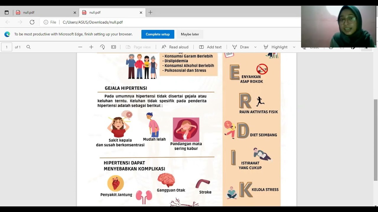Start Read aloud
The image size is (378, 212).
pyautogui.click(x=175, y=47)
